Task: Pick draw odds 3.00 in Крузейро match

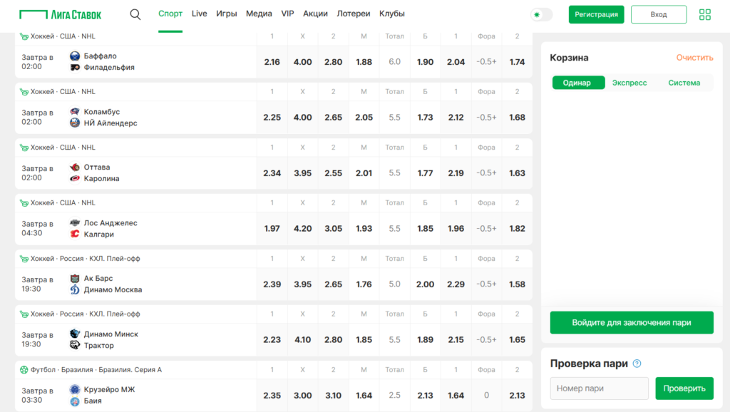Action: (x=302, y=395)
